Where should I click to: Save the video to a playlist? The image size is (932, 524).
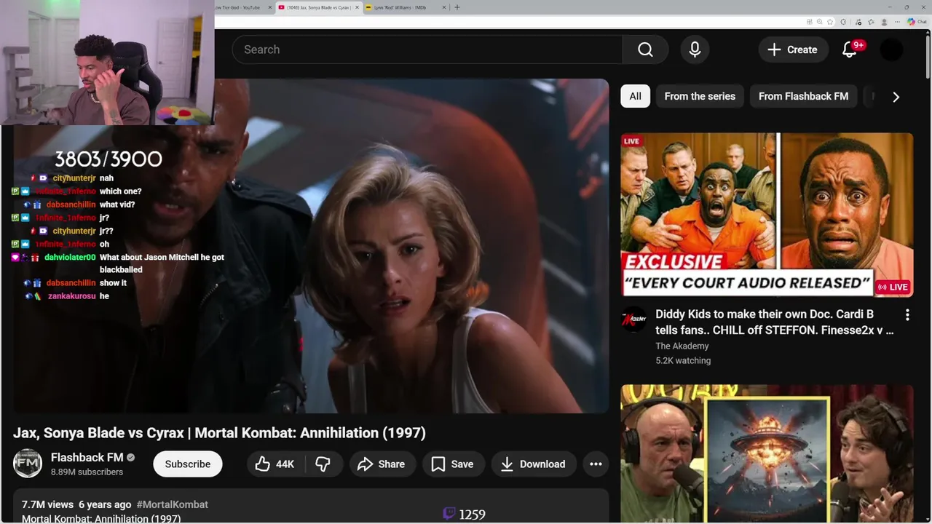tap(452, 464)
